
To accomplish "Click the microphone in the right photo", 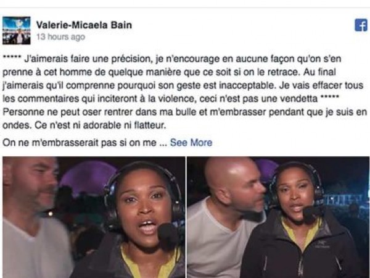I will [x=313, y=213].
